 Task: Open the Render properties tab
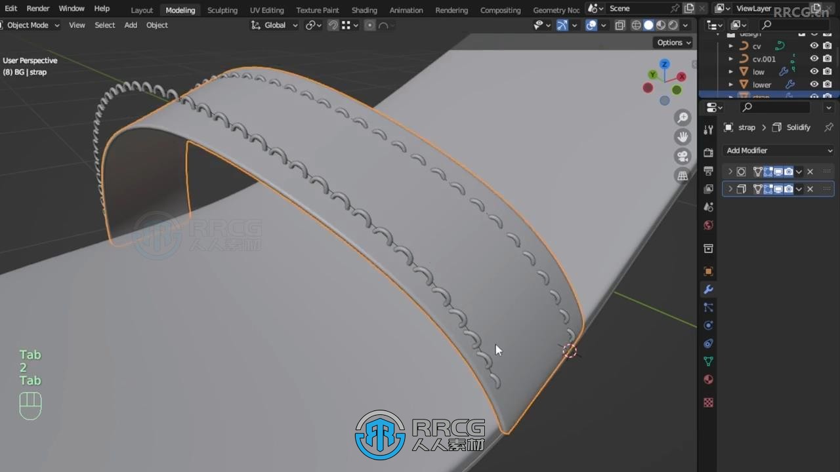tap(708, 153)
